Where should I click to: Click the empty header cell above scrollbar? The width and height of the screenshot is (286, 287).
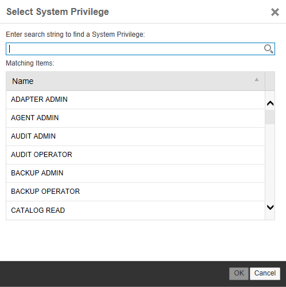click(x=270, y=81)
